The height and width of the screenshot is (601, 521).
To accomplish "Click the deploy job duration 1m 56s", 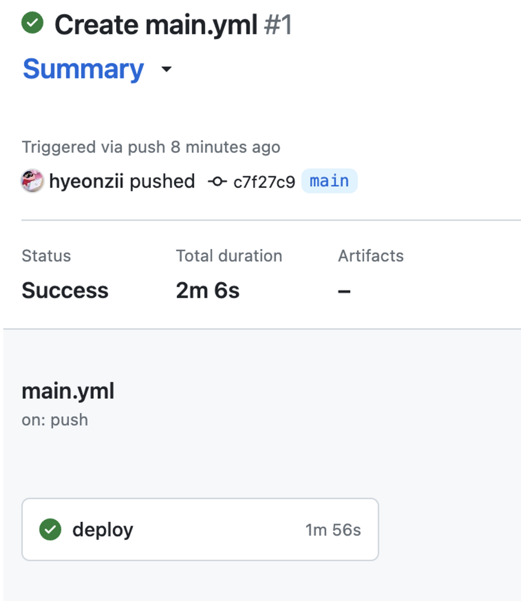I will pyautogui.click(x=333, y=530).
